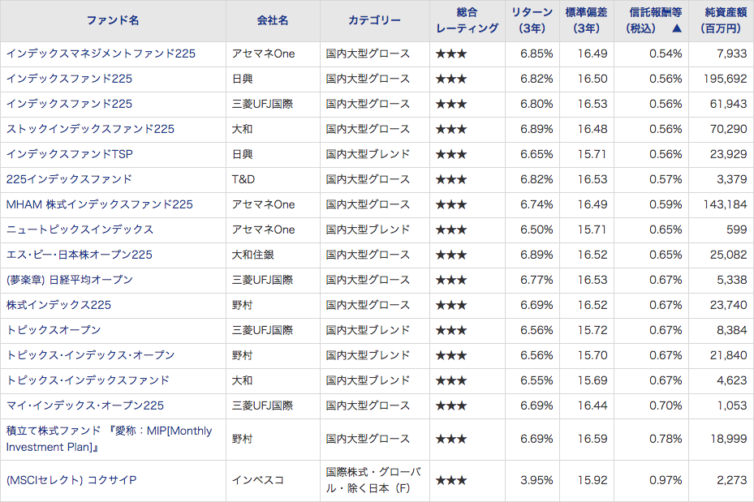This screenshot has height=502, width=754.
Task: Sort by ファンド名 column header
Action: tap(113, 20)
